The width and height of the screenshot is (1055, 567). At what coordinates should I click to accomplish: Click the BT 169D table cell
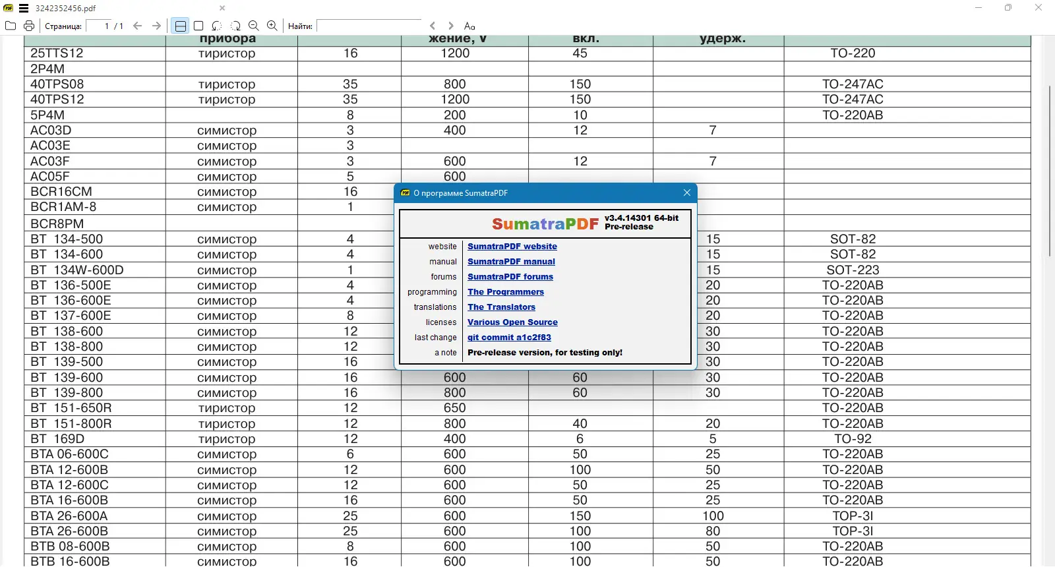[95, 439]
